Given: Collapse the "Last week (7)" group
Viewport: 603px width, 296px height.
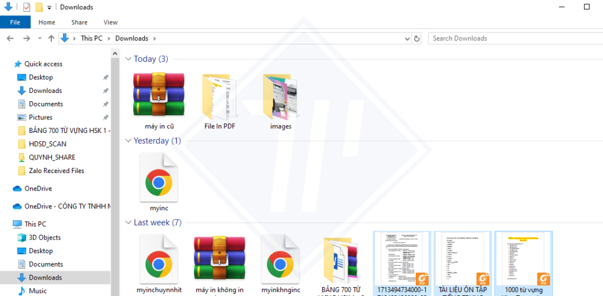Looking at the screenshot, I should (x=128, y=222).
